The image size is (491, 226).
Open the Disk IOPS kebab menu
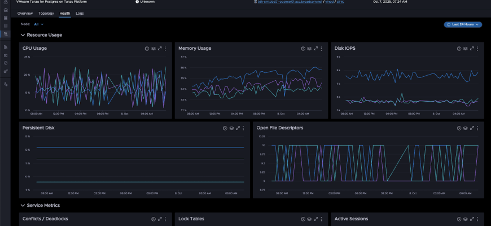point(477,49)
